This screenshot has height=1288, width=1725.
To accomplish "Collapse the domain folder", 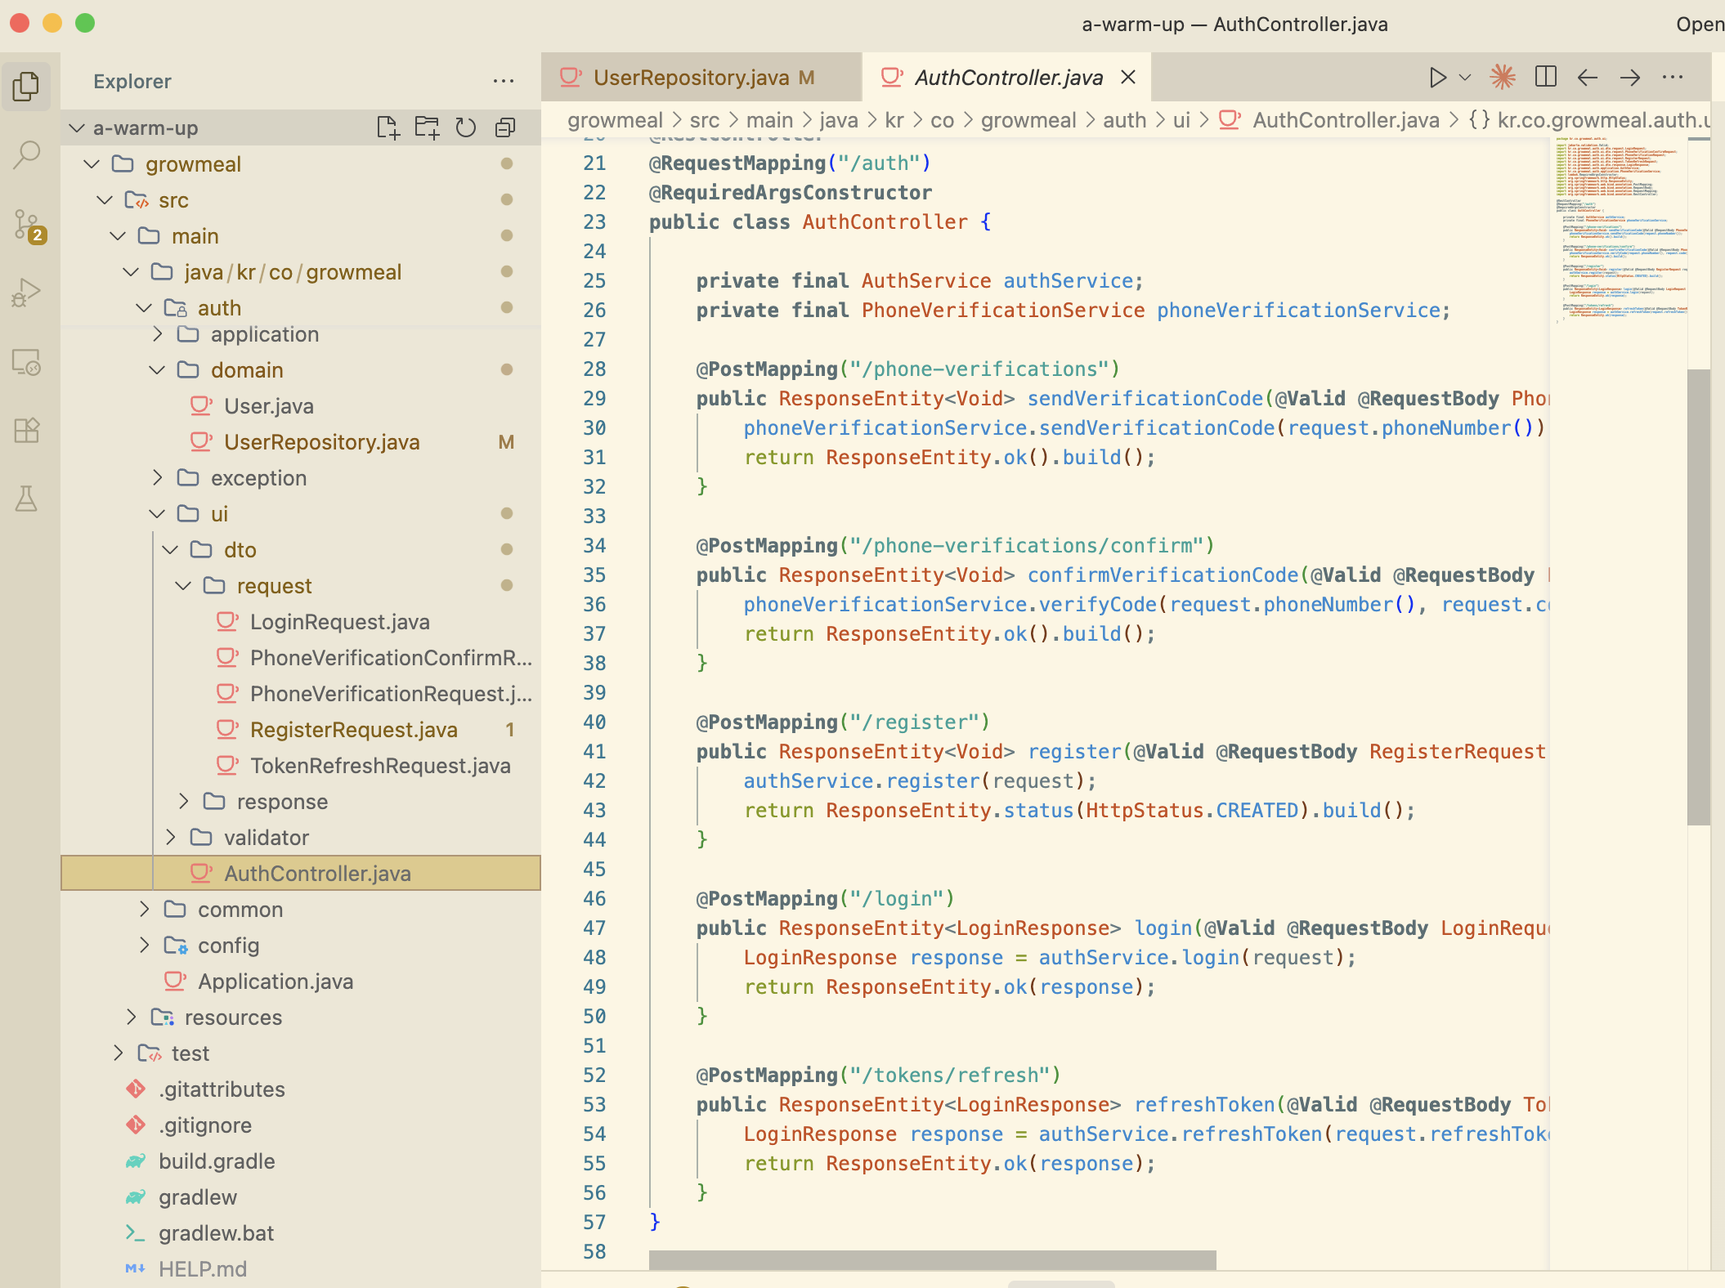I will coord(246,370).
